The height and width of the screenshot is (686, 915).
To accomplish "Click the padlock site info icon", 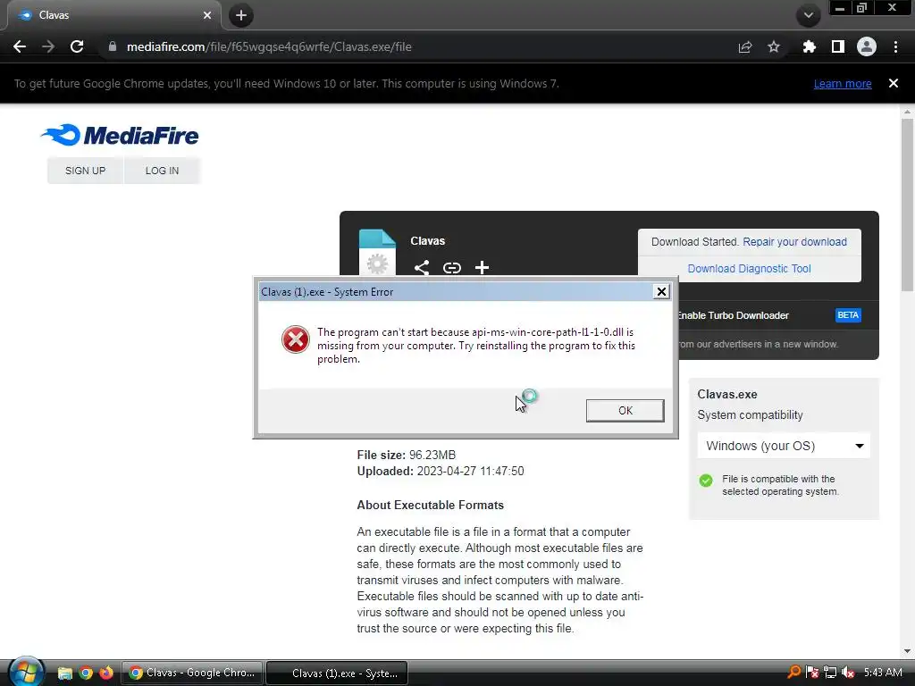I will point(113,46).
